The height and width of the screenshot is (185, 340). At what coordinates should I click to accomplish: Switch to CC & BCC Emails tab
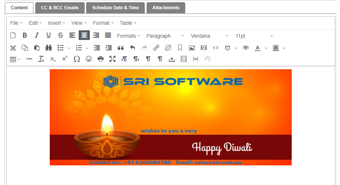click(x=60, y=8)
